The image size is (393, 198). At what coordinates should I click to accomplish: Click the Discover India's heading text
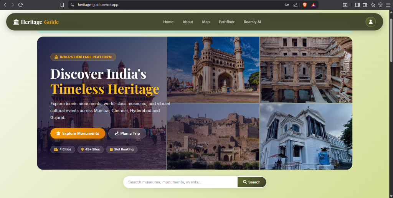point(98,74)
